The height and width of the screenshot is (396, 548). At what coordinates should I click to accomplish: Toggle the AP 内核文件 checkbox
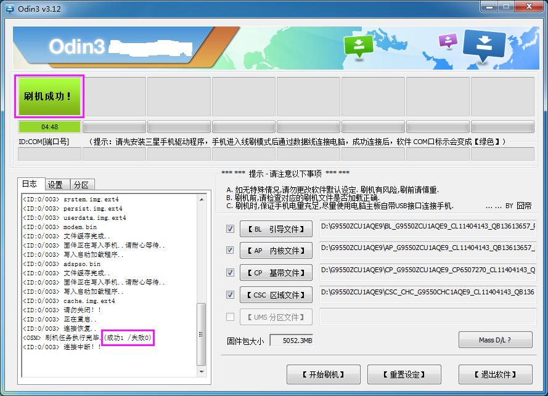point(230,250)
